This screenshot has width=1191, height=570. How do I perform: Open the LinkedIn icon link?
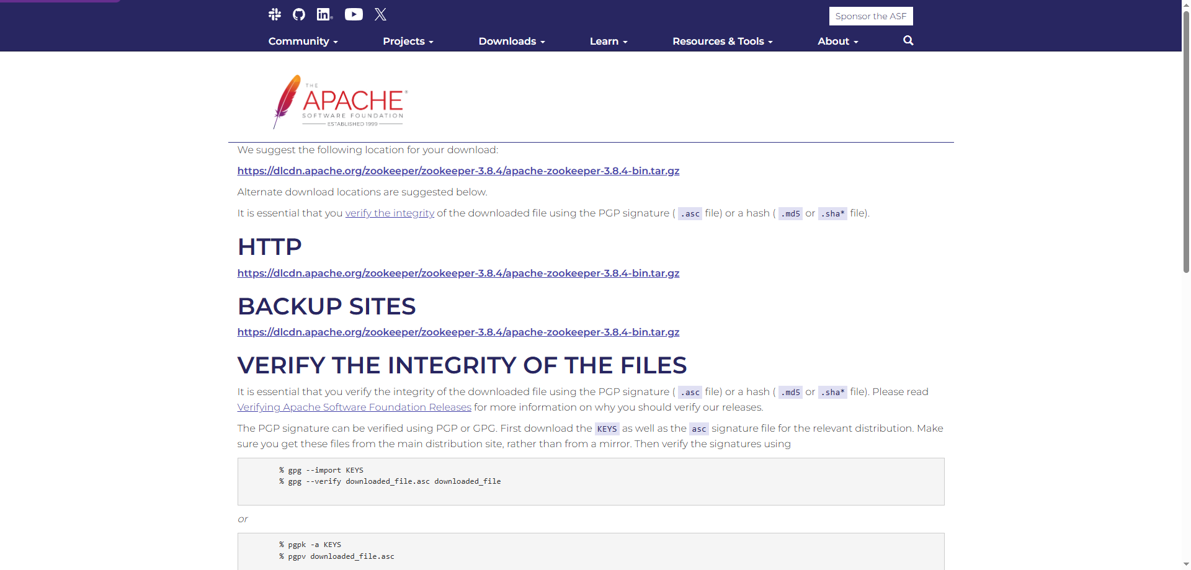click(x=324, y=14)
